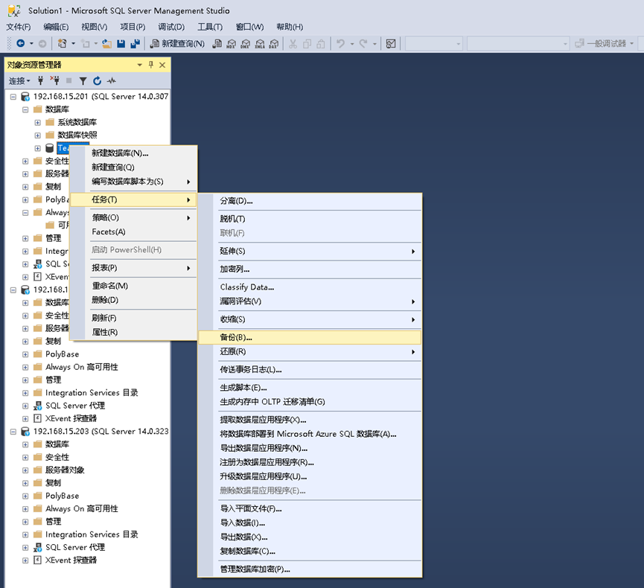644x588 pixels.
Task: Click the Disconnect plug icon with red X
Action: (x=54, y=80)
